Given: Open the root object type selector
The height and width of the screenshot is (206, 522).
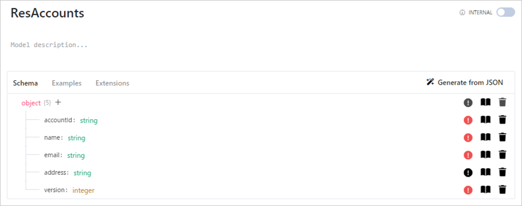Looking at the screenshot, I should pyautogui.click(x=31, y=103).
